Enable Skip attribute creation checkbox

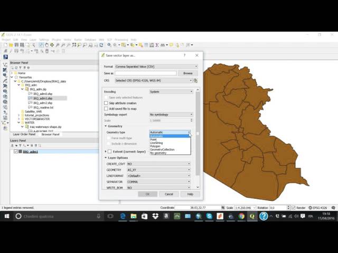coord(106,103)
